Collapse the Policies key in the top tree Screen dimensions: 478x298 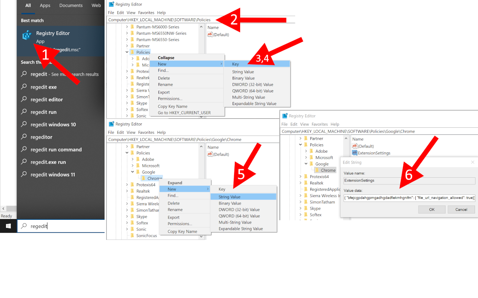[127, 52]
